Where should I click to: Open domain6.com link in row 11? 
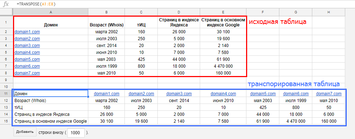coord(296,94)
